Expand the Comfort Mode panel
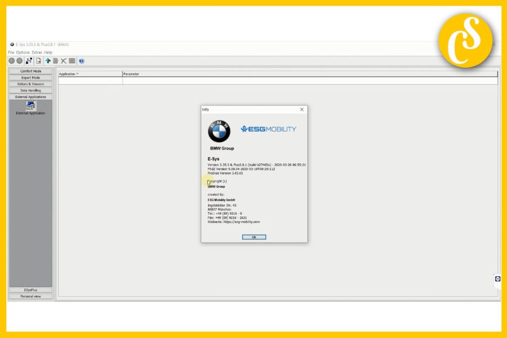 [30, 71]
